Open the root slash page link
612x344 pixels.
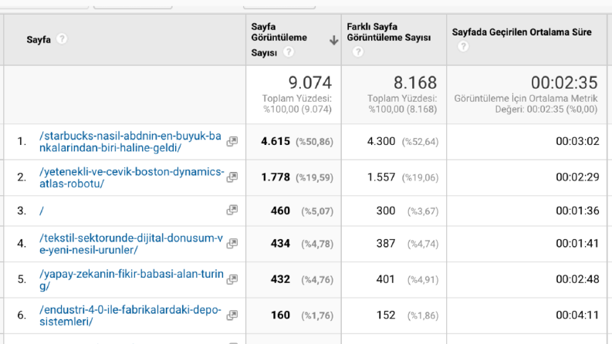42,211
